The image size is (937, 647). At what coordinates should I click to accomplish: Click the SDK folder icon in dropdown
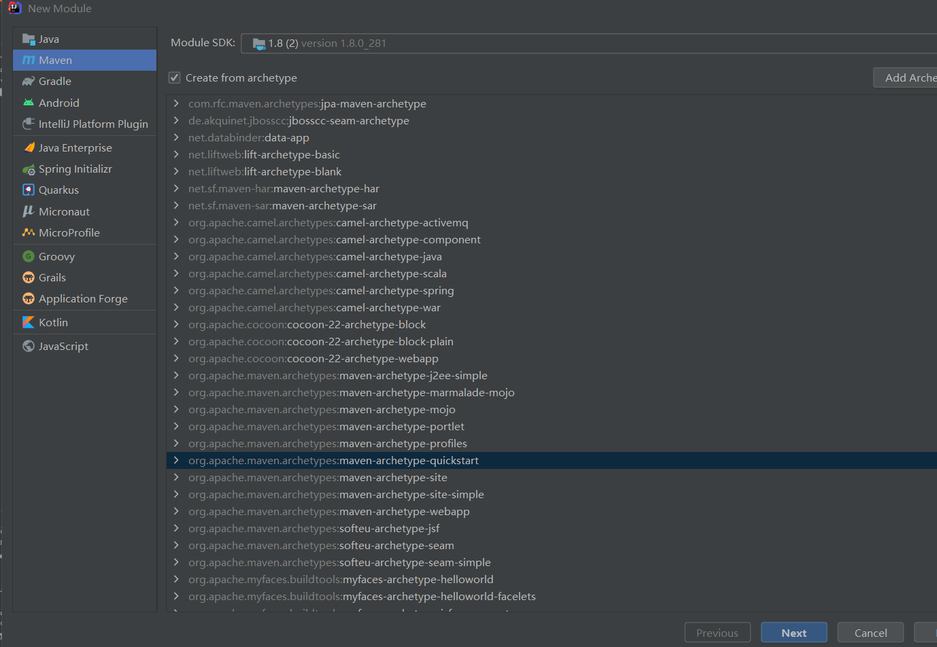[259, 43]
